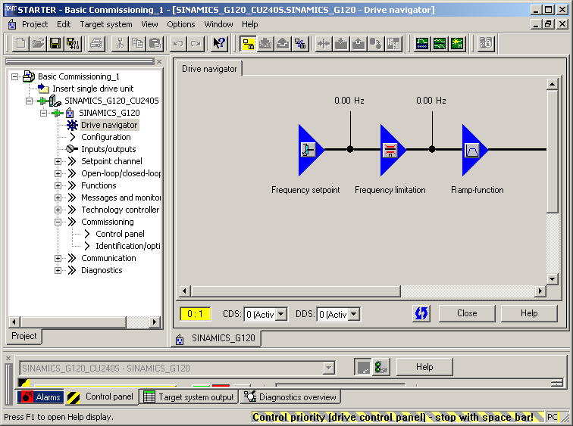Close the project navigator pane with the x
The image size is (573, 426).
point(159,61)
